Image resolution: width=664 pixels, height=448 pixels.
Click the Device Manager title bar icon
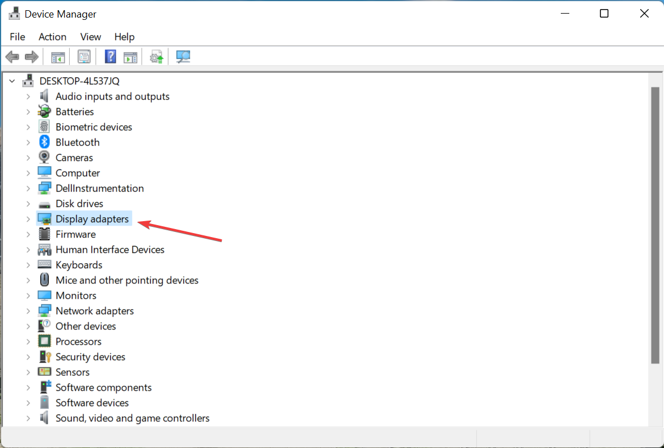pyautogui.click(x=14, y=14)
